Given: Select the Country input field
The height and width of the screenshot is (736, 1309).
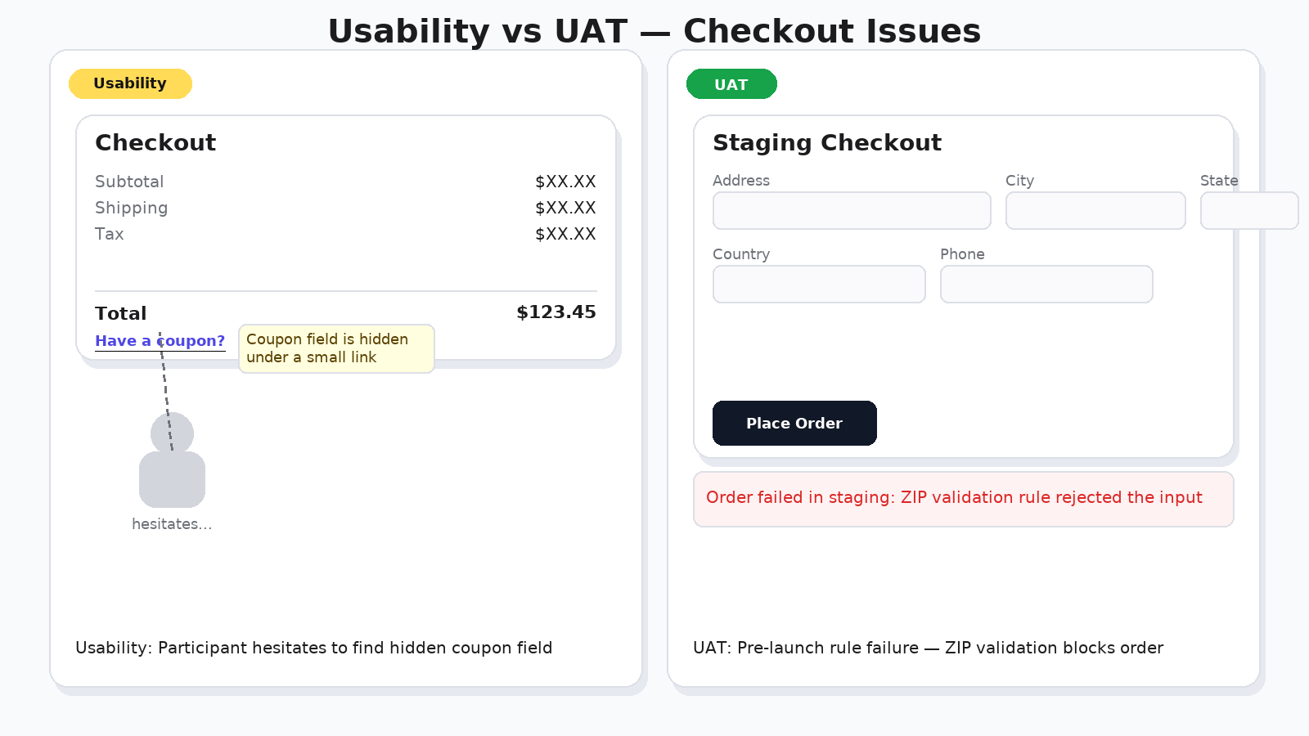Looking at the screenshot, I should click(x=819, y=285).
